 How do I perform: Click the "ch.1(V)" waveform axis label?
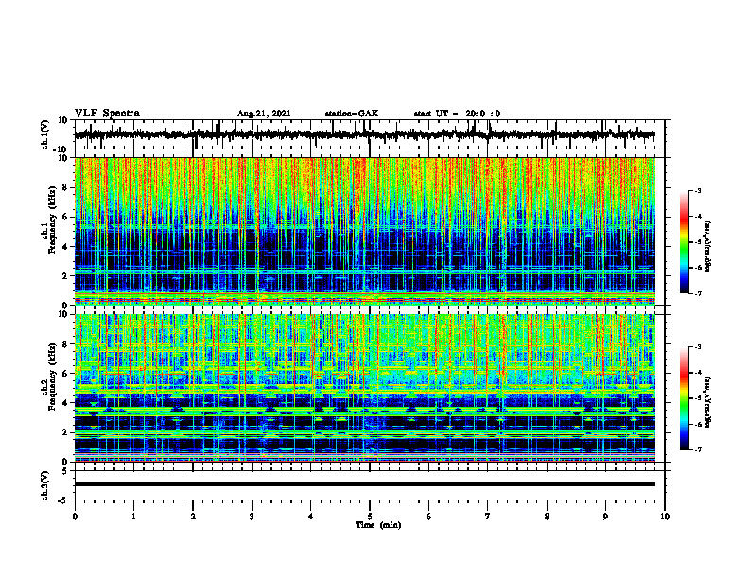[45, 134]
